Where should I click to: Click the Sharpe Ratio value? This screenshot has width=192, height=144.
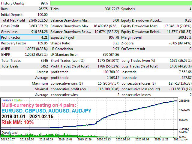click(x=116, y=43)
